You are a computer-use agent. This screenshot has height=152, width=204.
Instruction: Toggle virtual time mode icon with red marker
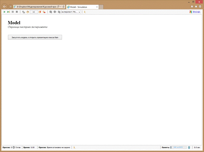pyautogui.click(x=44, y=12)
